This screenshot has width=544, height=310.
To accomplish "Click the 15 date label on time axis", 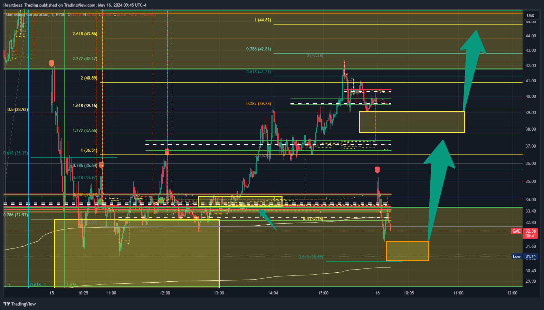I will point(51,293).
